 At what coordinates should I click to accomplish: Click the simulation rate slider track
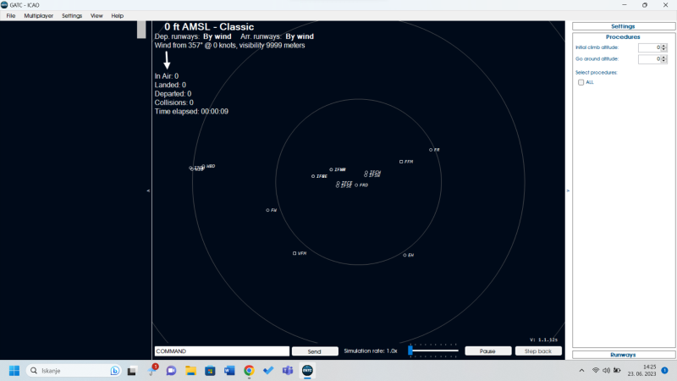(x=435, y=351)
